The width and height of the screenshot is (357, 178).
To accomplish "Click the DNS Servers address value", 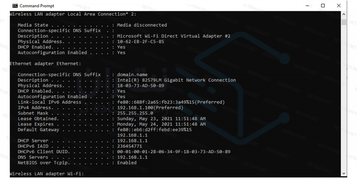I will [x=132, y=157].
